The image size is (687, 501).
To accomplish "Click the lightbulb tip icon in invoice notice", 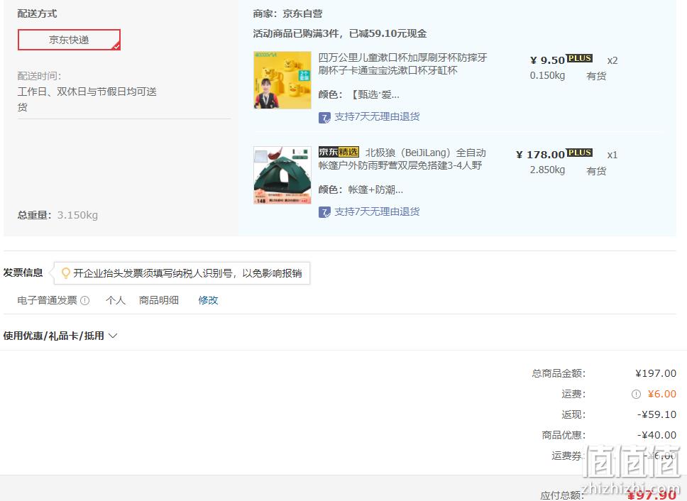I will pyautogui.click(x=65, y=273).
